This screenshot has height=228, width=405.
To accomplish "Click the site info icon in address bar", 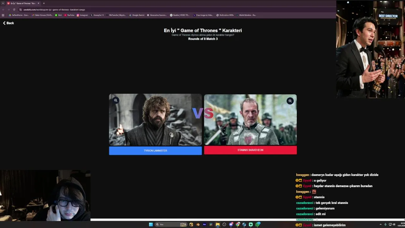I will point(21,9).
